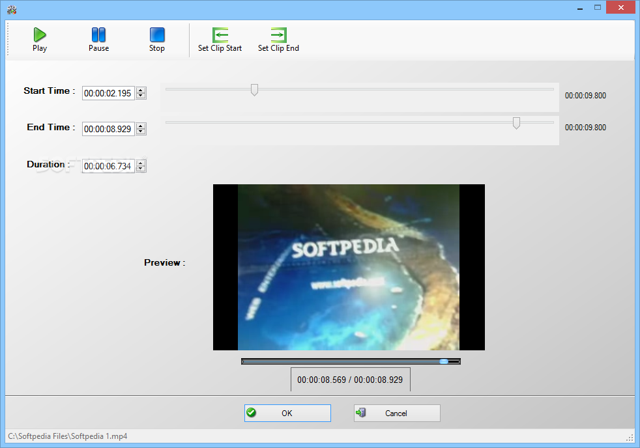
Task: Click the Duration input field
Action: [108, 166]
